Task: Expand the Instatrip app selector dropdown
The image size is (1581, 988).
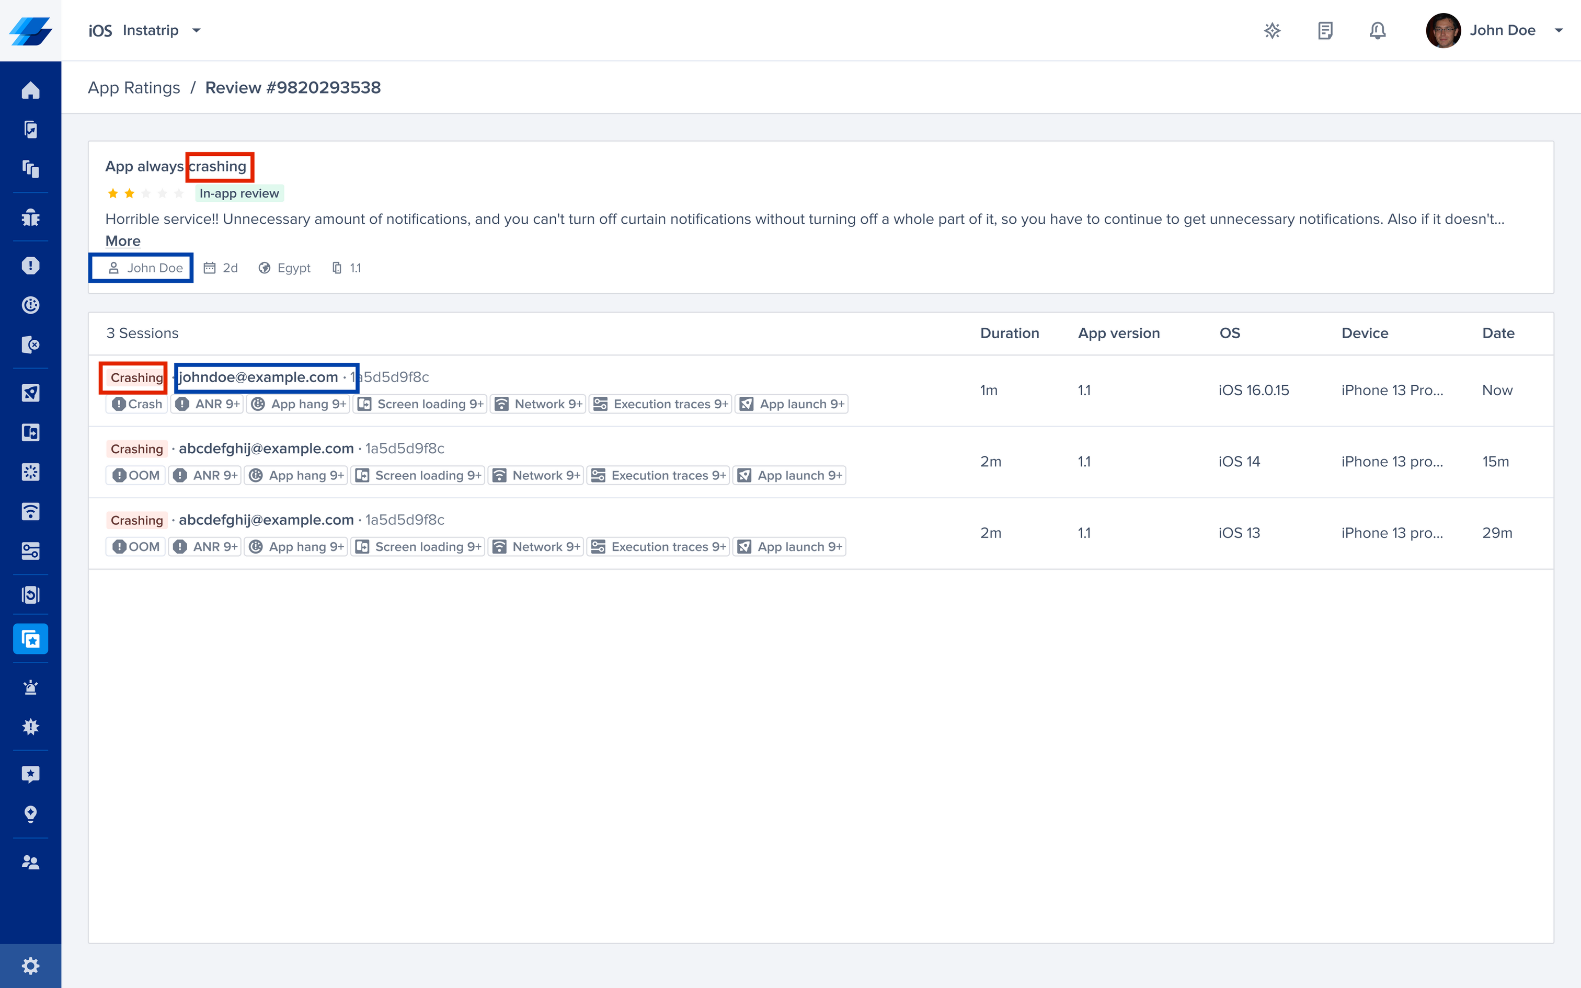Action: click(x=196, y=31)
